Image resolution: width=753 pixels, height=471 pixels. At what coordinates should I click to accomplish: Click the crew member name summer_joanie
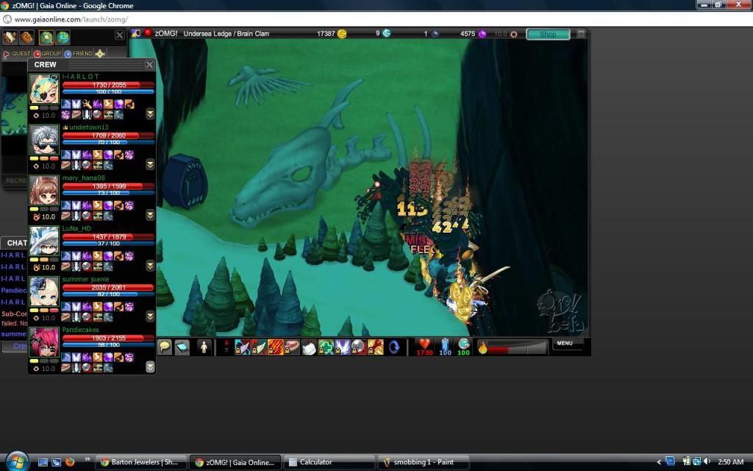pos(85,279)
